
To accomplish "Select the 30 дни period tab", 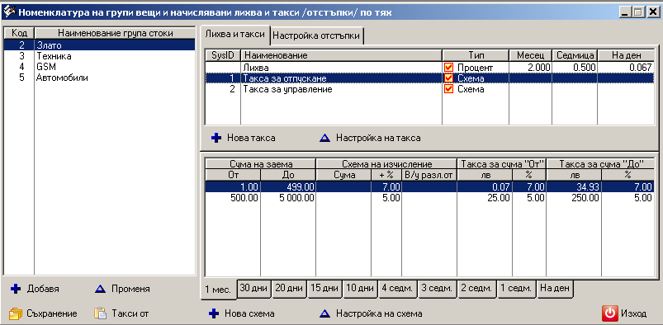I will pos(253,288).
